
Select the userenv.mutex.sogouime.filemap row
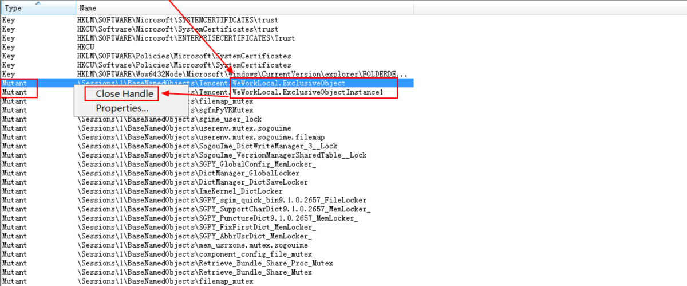206,138
